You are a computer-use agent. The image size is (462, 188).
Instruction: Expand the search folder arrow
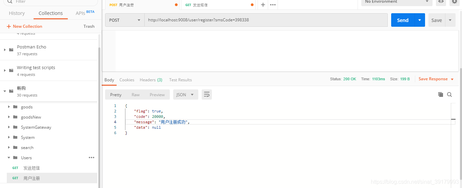click(x=9, y=147)
